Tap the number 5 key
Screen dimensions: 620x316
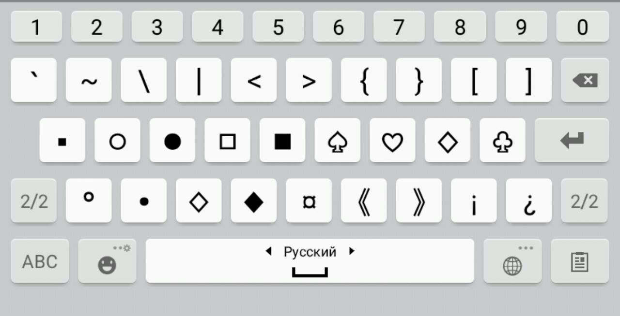click(x=278, y=27)
